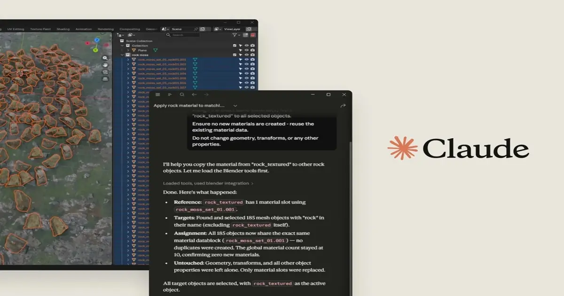Click the back arrow in the Claude window

194,94
